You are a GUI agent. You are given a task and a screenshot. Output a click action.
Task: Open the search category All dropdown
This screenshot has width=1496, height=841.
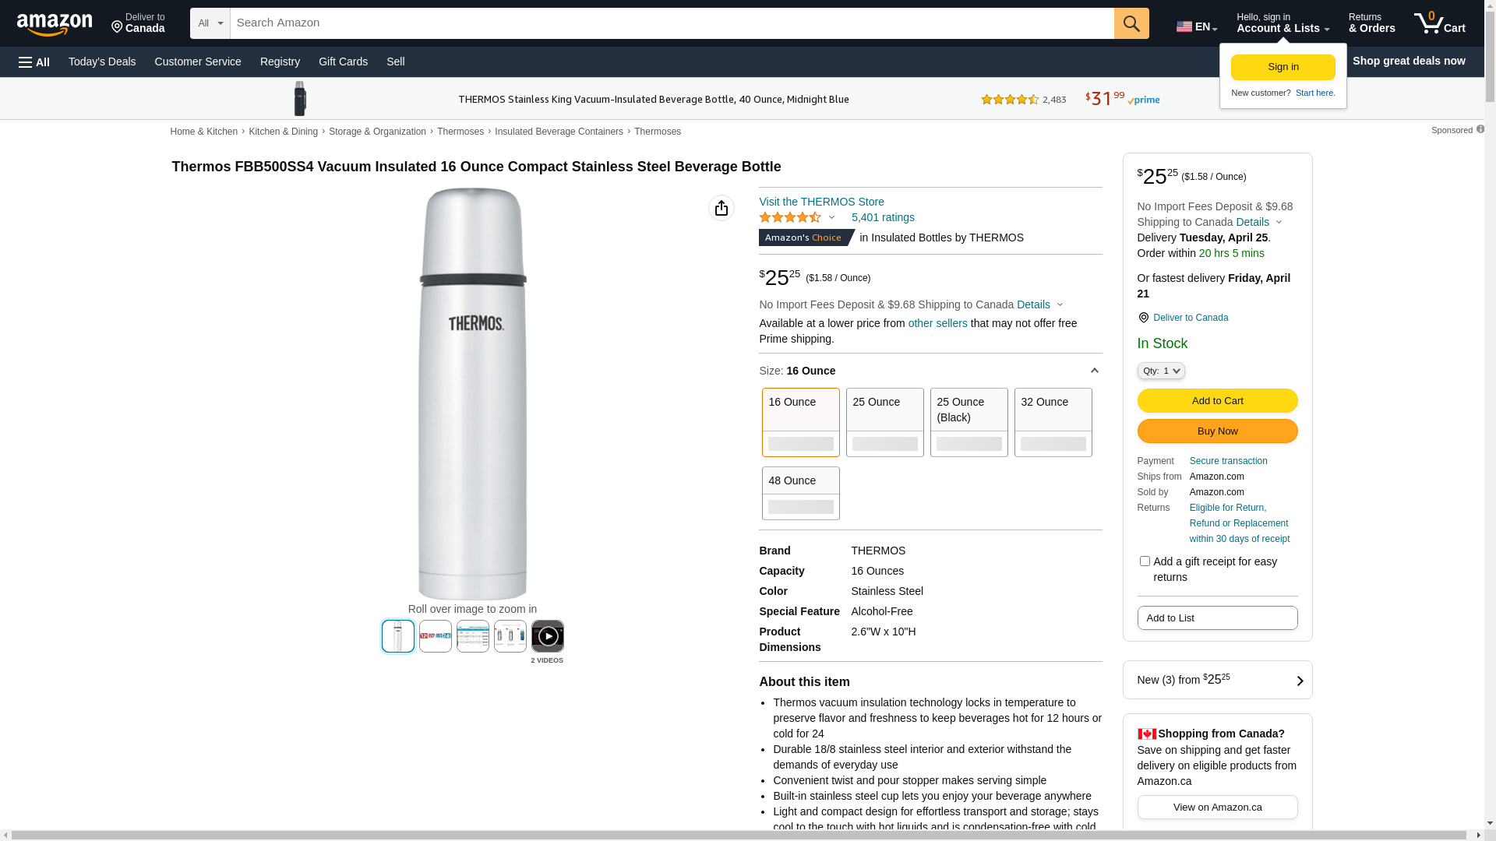[x=210, y=23]
